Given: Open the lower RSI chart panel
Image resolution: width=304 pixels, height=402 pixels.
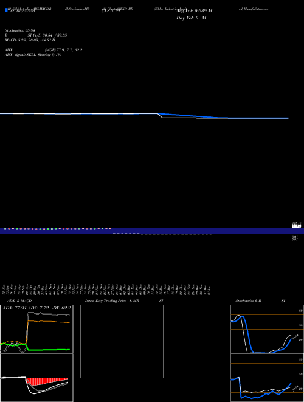Looking at the screenshot, I should point(267,378).
